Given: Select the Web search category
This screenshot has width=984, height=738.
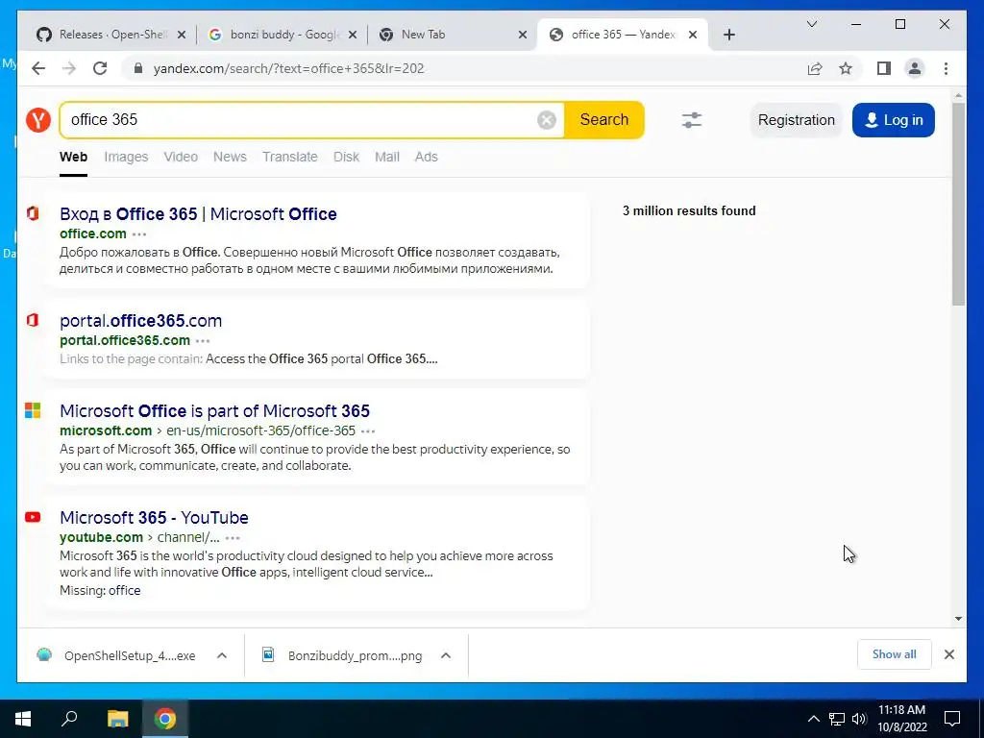Looking at the screenshot, I should coord(73,157).
